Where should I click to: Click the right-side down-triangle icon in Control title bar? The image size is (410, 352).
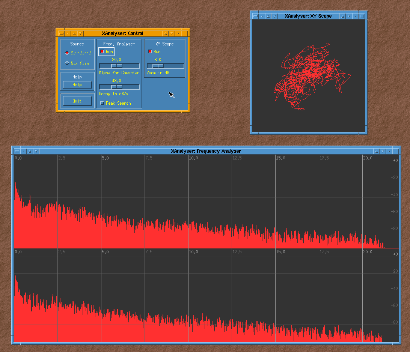click(x=172, y=33)
